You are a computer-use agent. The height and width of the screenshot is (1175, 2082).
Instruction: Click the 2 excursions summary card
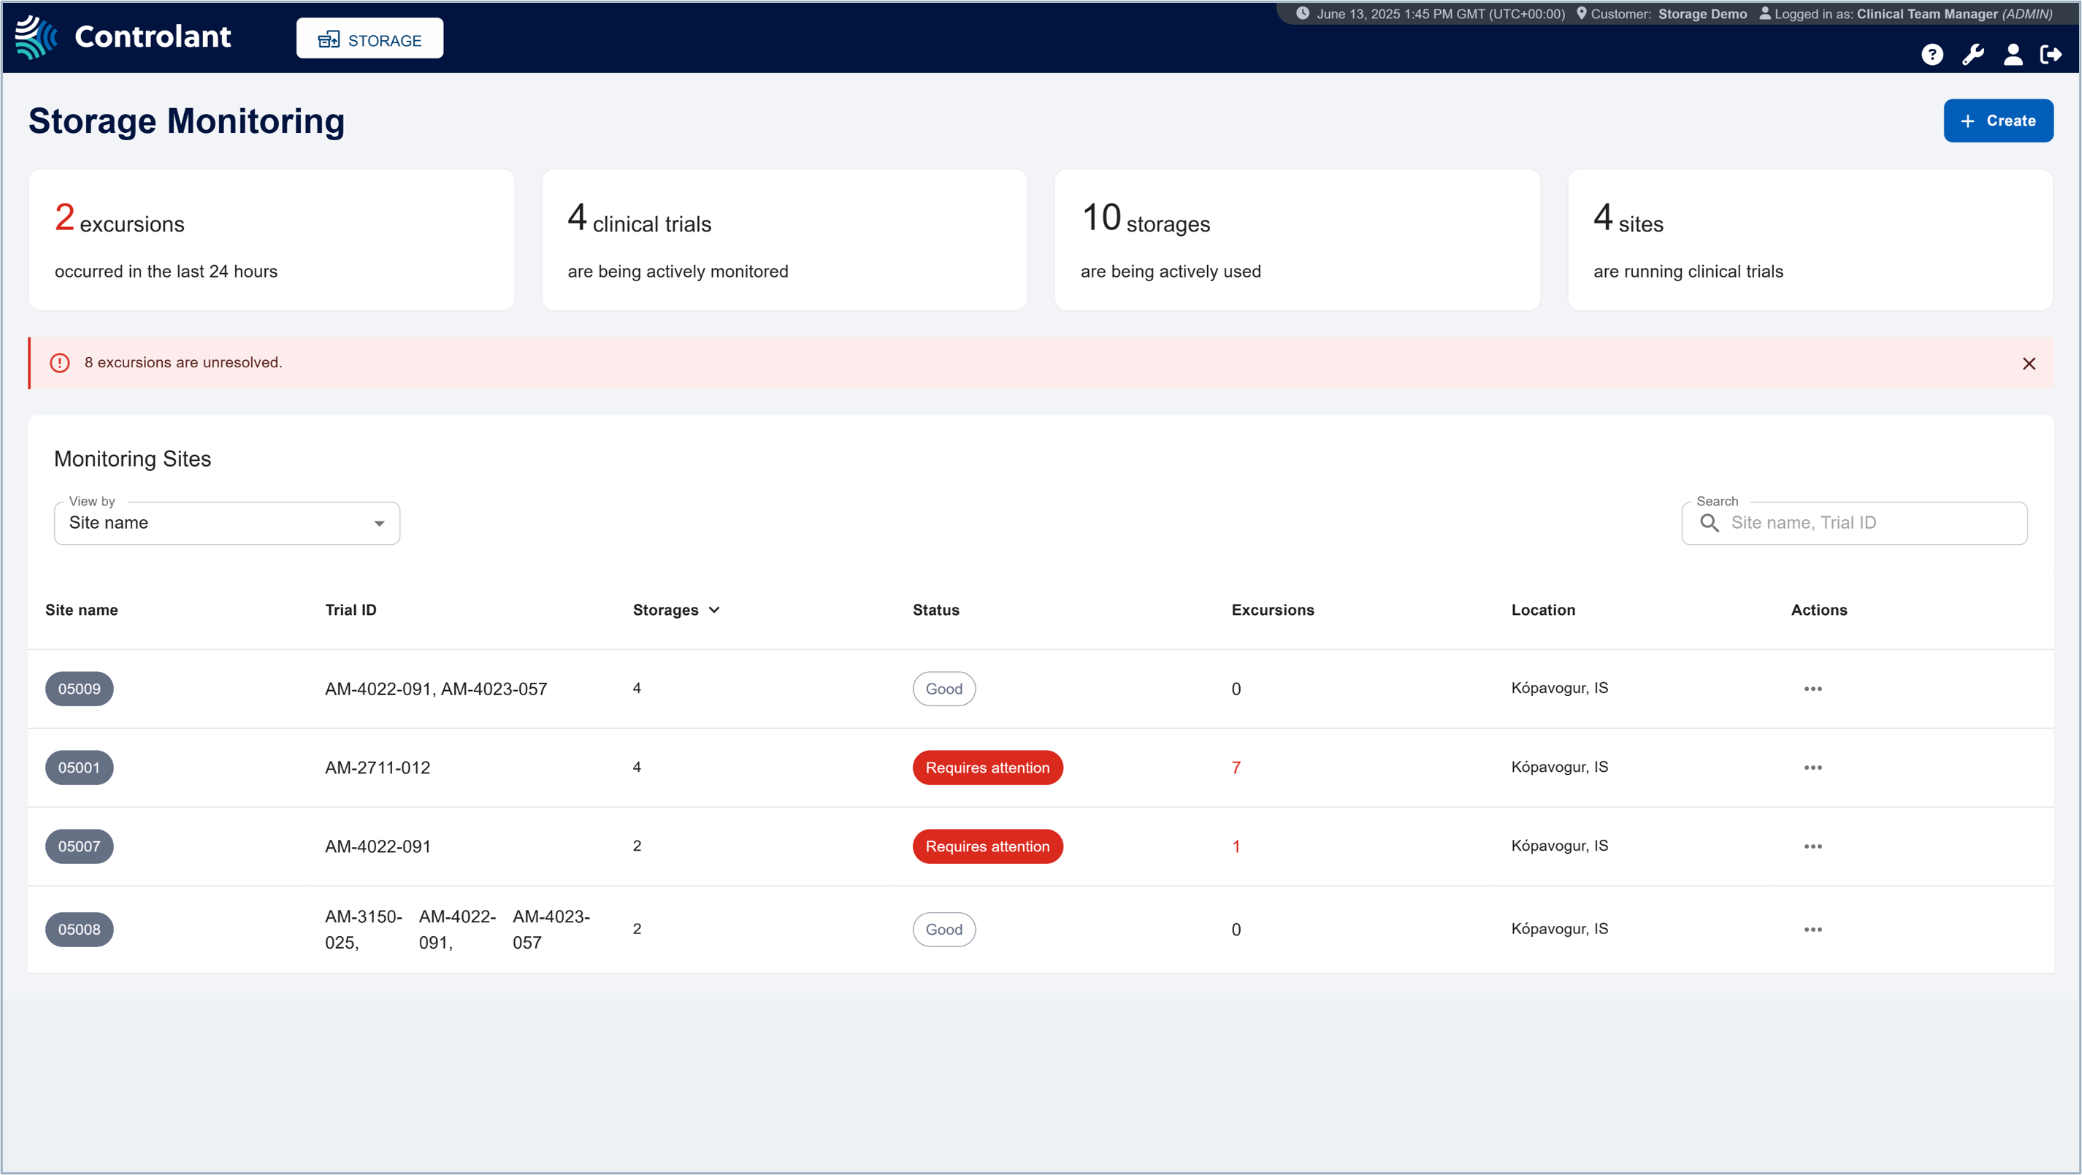coord(272,240)
